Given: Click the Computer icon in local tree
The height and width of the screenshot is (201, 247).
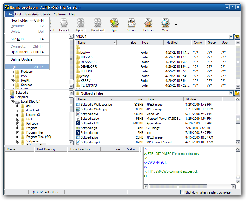Looking at the screenshot, I should click(x=12, y=97).
